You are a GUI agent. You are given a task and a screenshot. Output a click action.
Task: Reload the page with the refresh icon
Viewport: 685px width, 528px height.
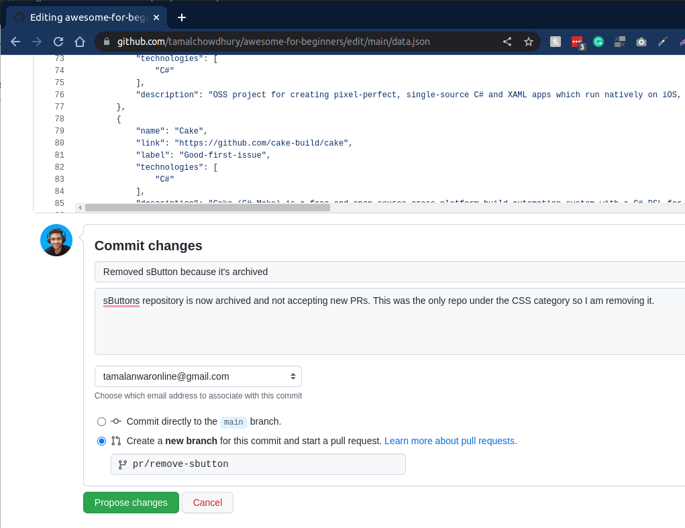[58, 42]
